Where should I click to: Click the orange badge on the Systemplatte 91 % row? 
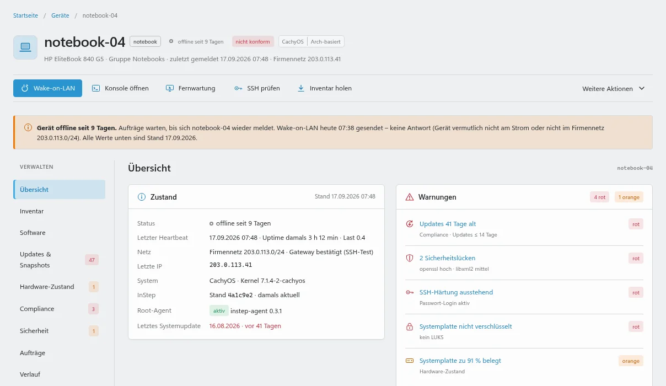pos(631,361)
